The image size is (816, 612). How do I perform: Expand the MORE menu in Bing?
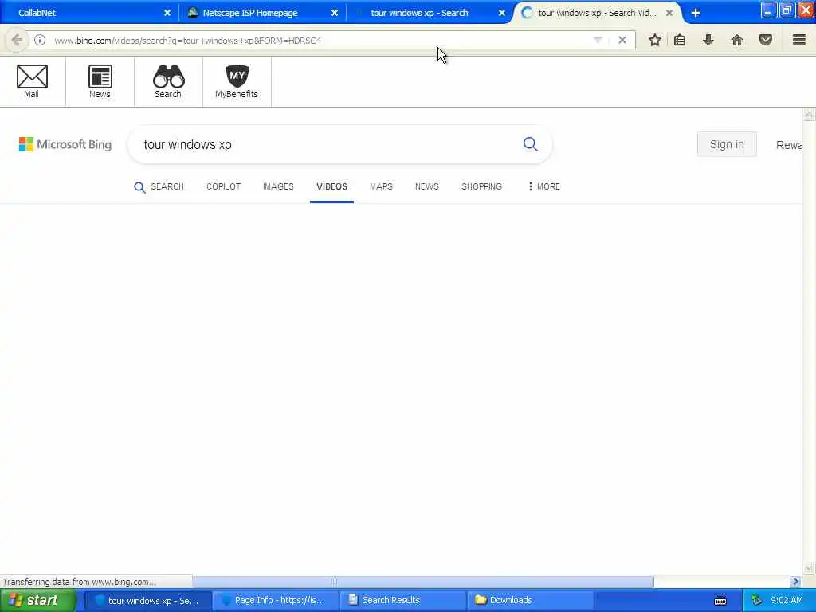click(543, 186)
